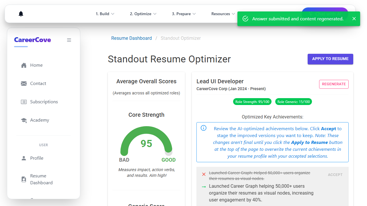367x206 pixels.
Task: Open the Resources dropdown
Action: coord(223,14)
